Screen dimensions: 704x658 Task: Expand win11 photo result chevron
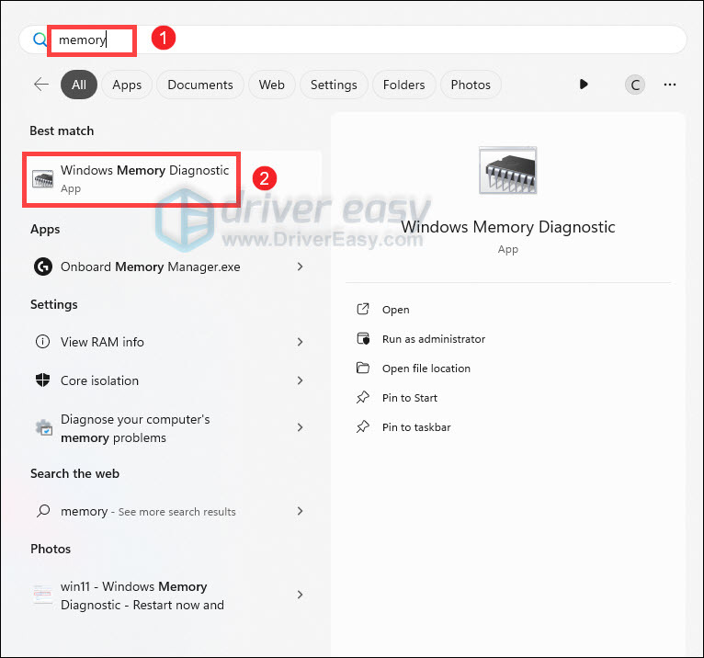(x=300, y=595)
